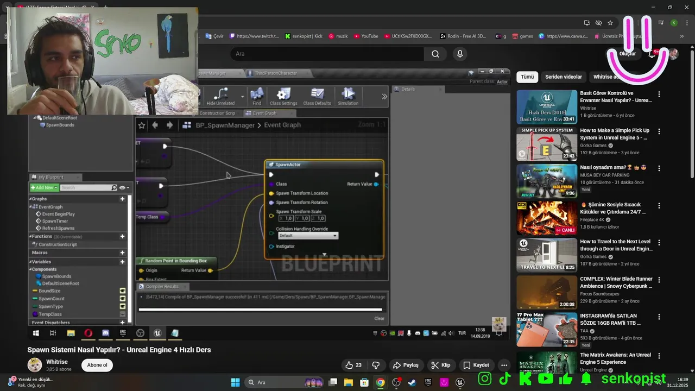
Task: Open the Simple Pick Up System thumbnail
Action: pos(547,144)
